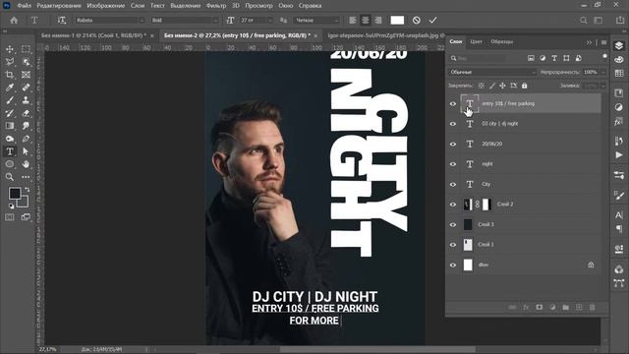Select the Healing Brush tool
The width and height of the screenshot is (629, 354).
point(26,88)
